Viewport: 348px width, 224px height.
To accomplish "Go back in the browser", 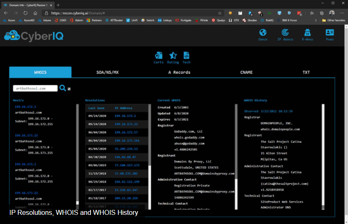I will point(6,13).
